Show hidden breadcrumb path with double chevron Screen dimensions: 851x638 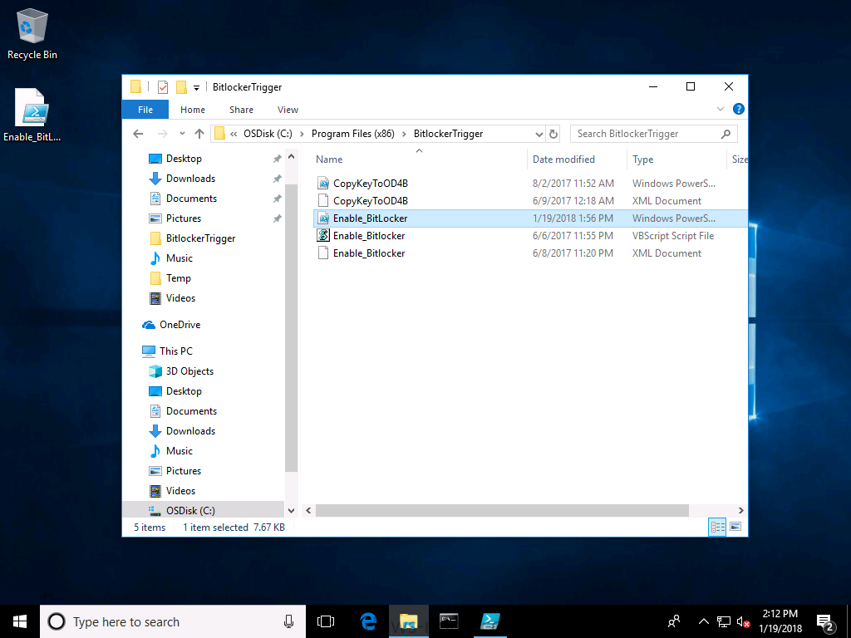(234, 134)
